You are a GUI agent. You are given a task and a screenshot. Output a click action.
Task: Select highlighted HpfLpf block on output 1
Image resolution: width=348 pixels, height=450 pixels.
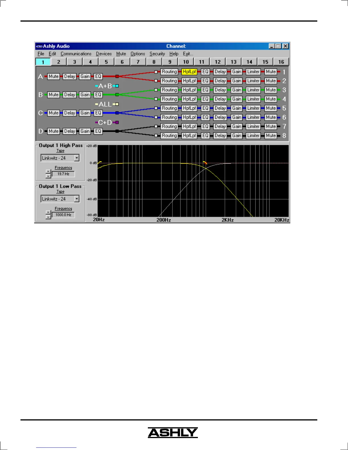point(190,72)
